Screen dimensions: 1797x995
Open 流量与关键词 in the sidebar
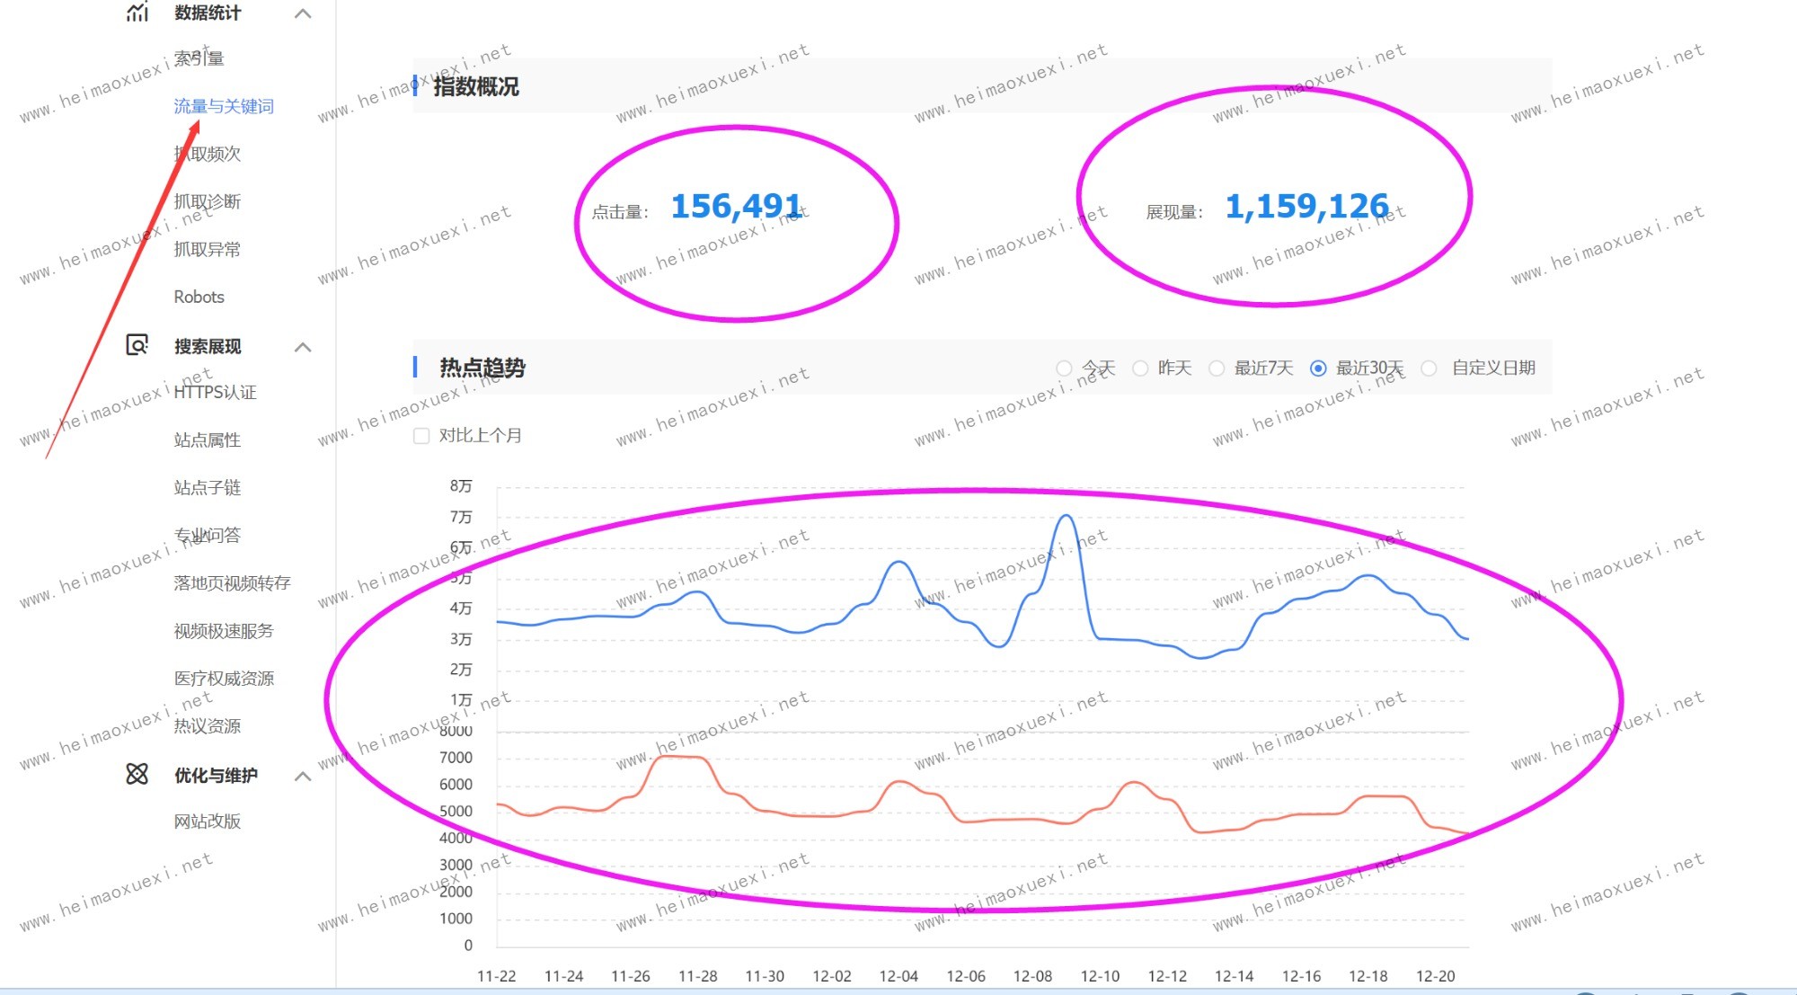pos(223,106)
